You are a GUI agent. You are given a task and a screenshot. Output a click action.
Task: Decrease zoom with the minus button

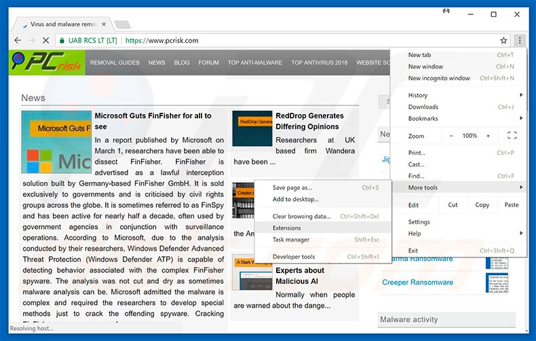451,136
